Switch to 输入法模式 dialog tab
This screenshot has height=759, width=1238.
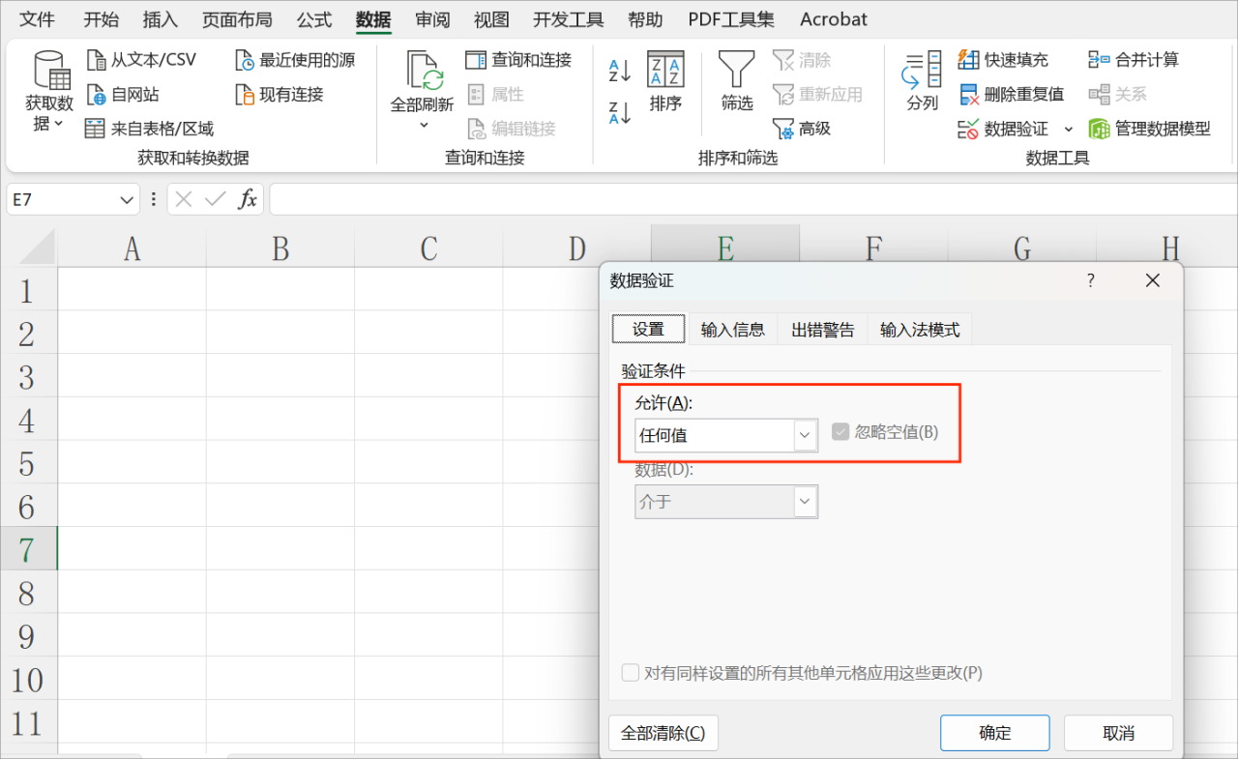(920, 330)
